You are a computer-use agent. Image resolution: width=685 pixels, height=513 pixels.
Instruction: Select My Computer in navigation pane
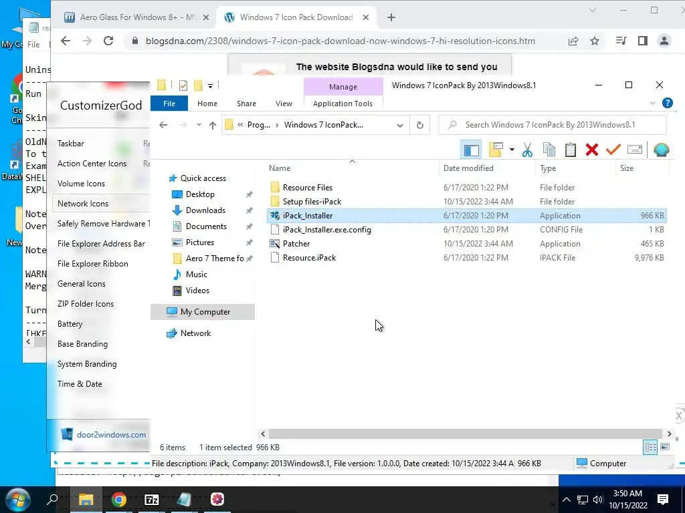click(203, 312)
